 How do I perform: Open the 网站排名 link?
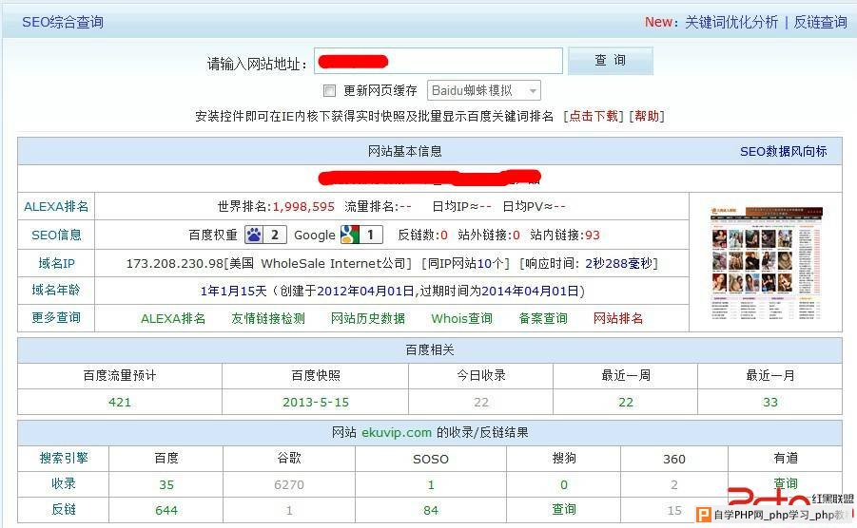(618, 318)
